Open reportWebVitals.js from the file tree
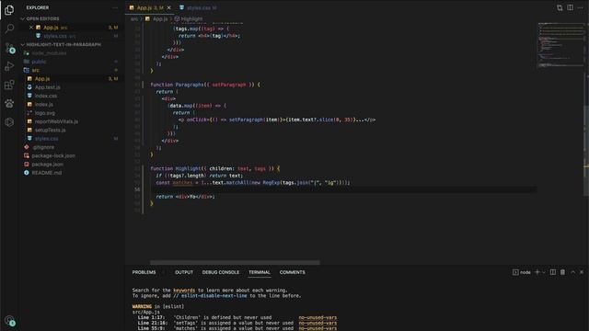Screen dimensions: 589x331 point(56,121)
